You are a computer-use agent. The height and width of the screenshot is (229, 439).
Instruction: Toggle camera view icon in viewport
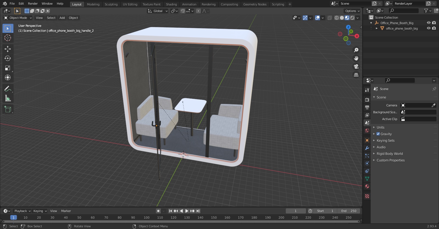click(x=356, y=66)
